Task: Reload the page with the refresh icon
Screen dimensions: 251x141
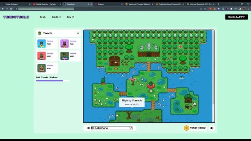Action: pyautogui.click(x=11, y=9)
